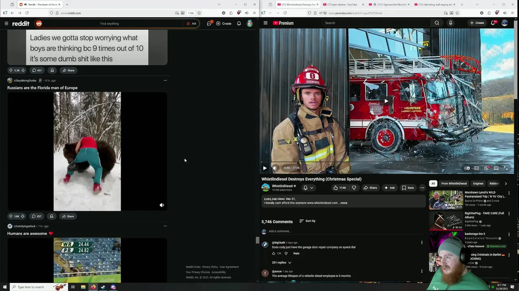The height and width of the screenshot is (291, 519).
Task: Open the comments Sort by menu
Action: (307, 221)
